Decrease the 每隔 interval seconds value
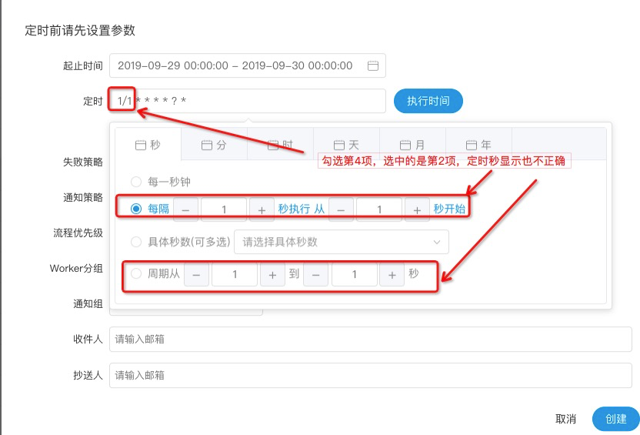The image size is (640, 435). pyautogui.click(x=185, y=209)
